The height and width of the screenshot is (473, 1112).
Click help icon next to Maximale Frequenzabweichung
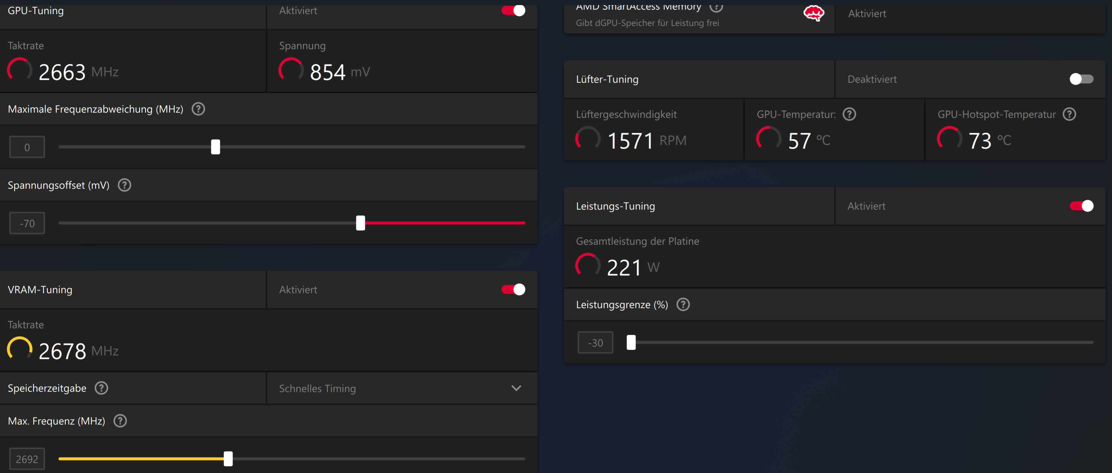[198, 109]
